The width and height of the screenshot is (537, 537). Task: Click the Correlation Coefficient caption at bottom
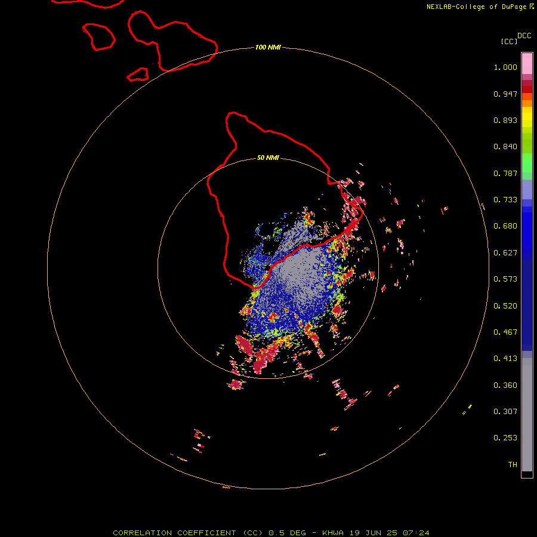(x=271, y=533)
